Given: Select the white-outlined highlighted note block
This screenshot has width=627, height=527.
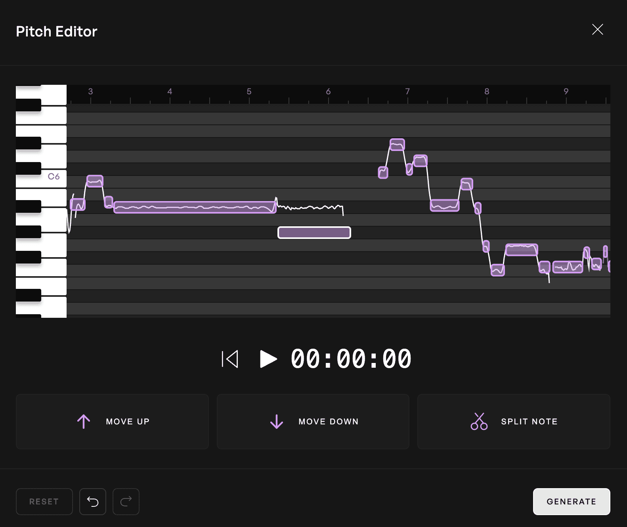Looking at the screenshot, I should 314,233.
